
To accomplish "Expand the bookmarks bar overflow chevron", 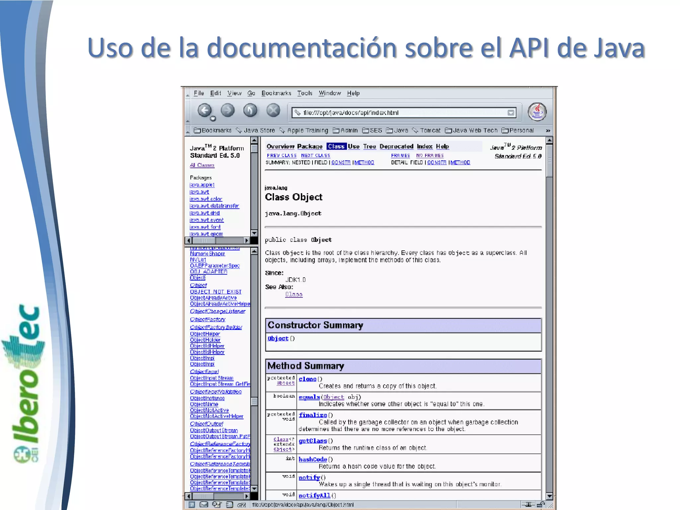I will coord(548,131).
